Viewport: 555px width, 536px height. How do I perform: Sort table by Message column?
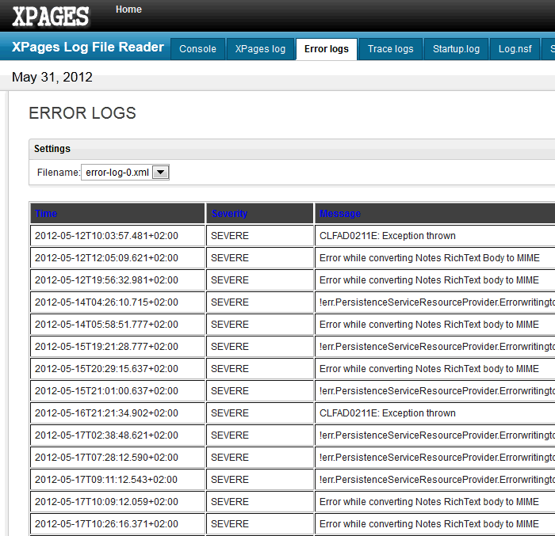(340, 214)
